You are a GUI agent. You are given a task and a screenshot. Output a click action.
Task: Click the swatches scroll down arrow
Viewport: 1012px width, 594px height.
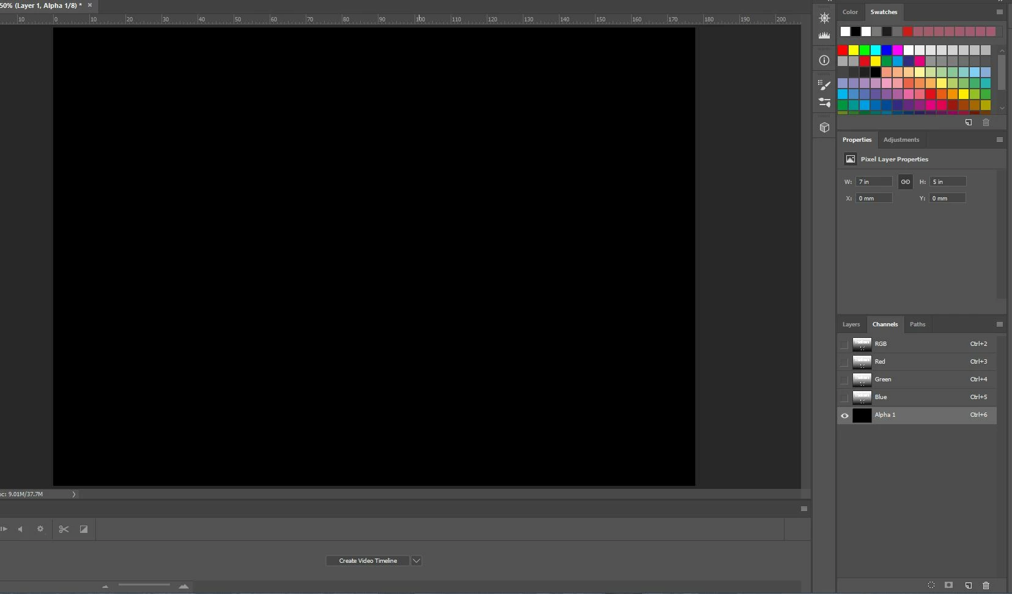click(1002, 108)
